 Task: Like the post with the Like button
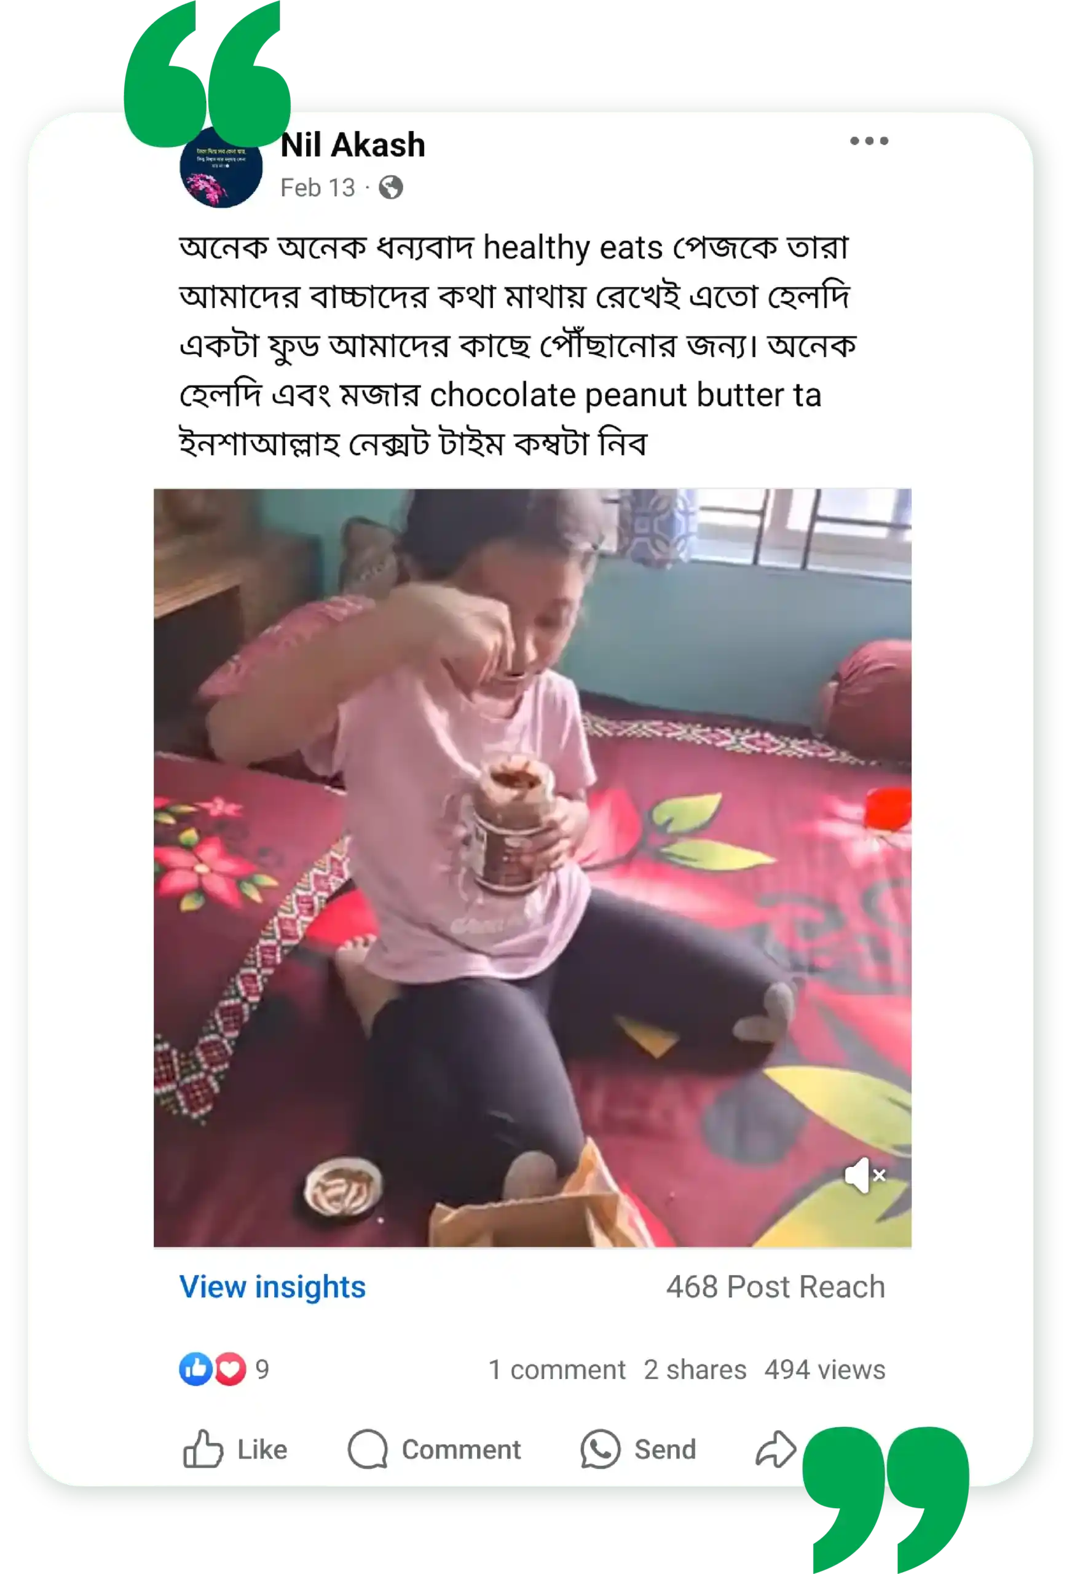pyautogui.click(x=235, y=1449)
